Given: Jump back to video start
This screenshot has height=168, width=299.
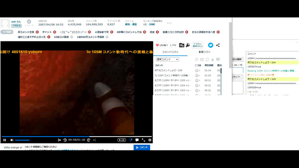Looking at the screenshot, I should 59,140.
